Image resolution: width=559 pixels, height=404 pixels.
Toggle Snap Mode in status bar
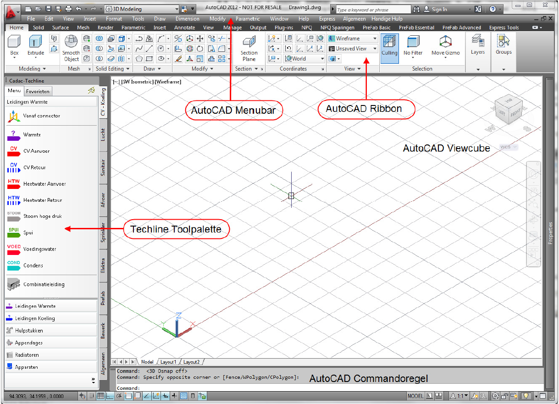[x=91, y=396]
